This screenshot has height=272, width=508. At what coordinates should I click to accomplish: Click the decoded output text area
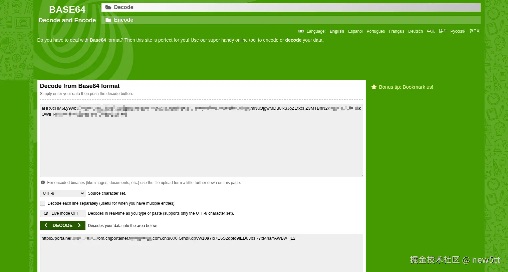pos(202,253)
